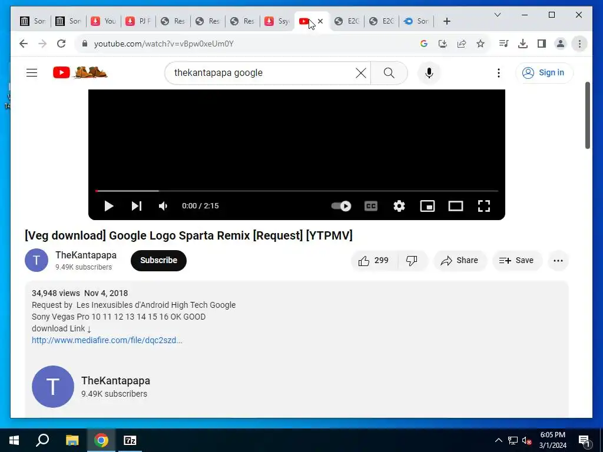This screenshot has height=452, width=603.
Task: Mute the video volume speaker icon
Action: click(163, 206)
